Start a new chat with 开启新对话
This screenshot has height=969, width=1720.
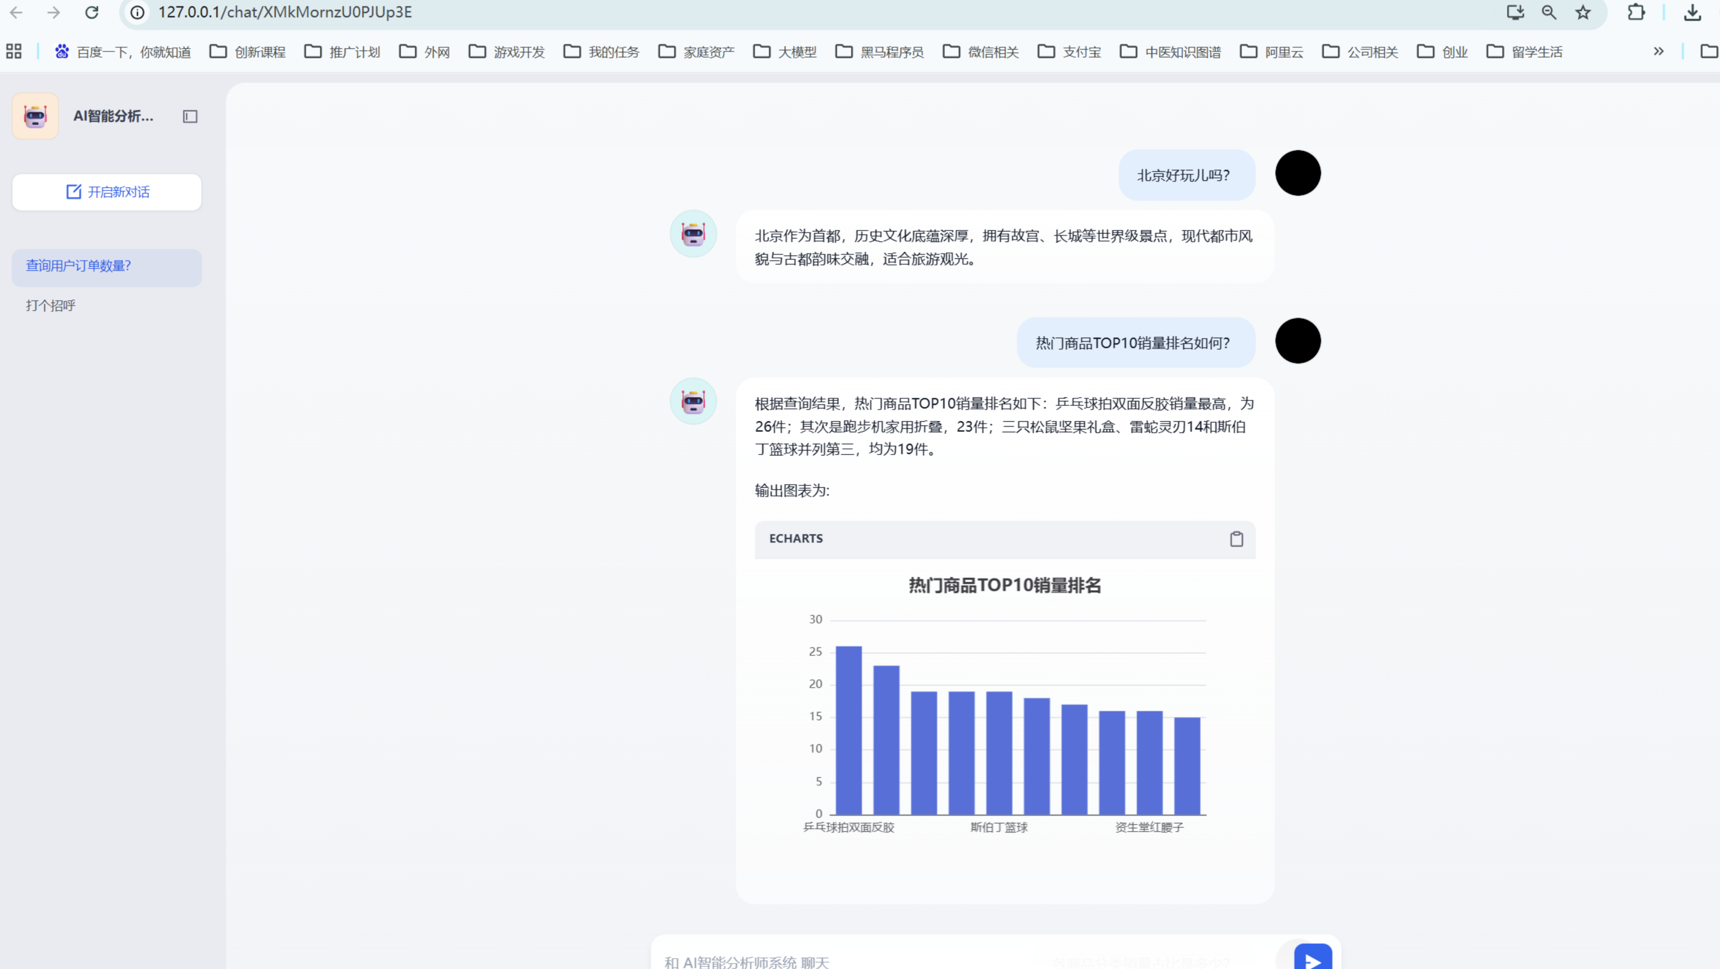point(107,192)
